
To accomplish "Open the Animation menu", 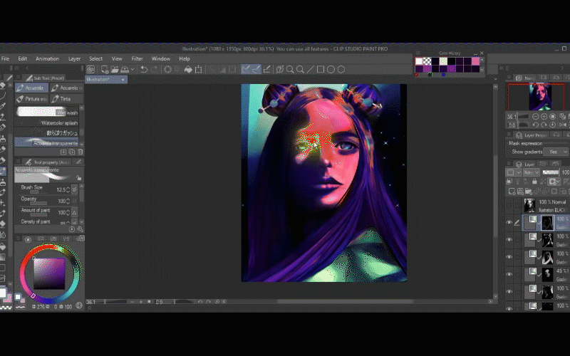I will 47,58.
